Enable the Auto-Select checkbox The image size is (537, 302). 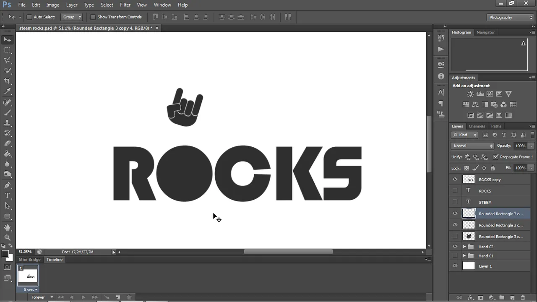(29, 17)
